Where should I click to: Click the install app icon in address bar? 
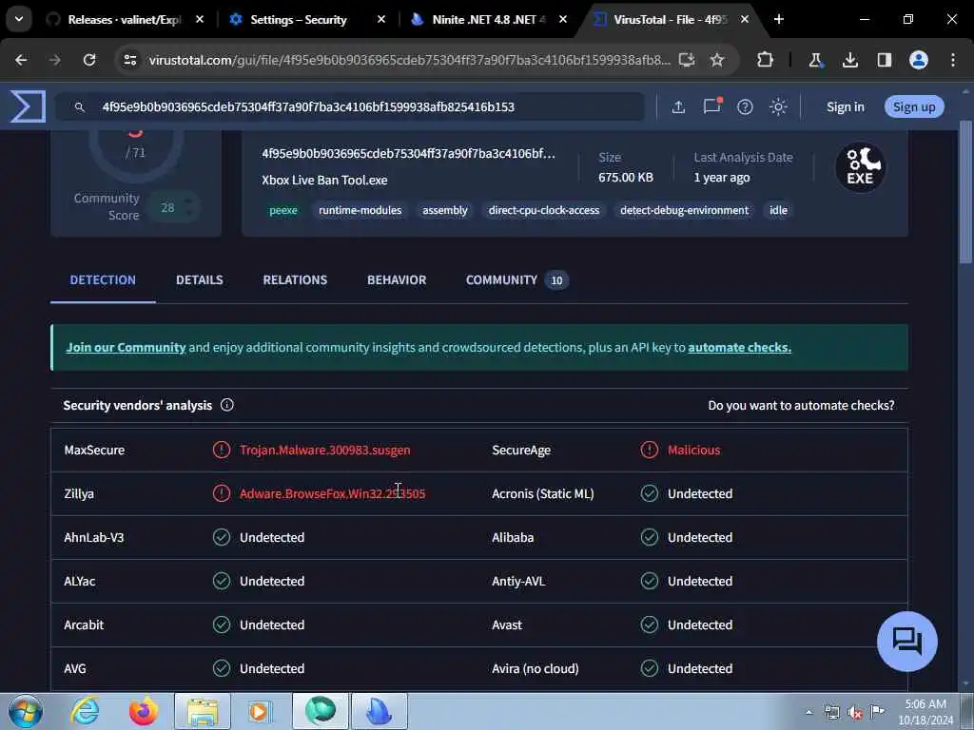tap(686, 60)
